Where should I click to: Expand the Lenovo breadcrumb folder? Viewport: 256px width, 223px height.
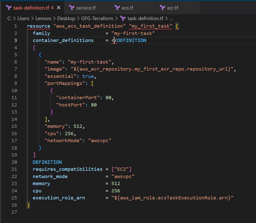tap(43, 18)
